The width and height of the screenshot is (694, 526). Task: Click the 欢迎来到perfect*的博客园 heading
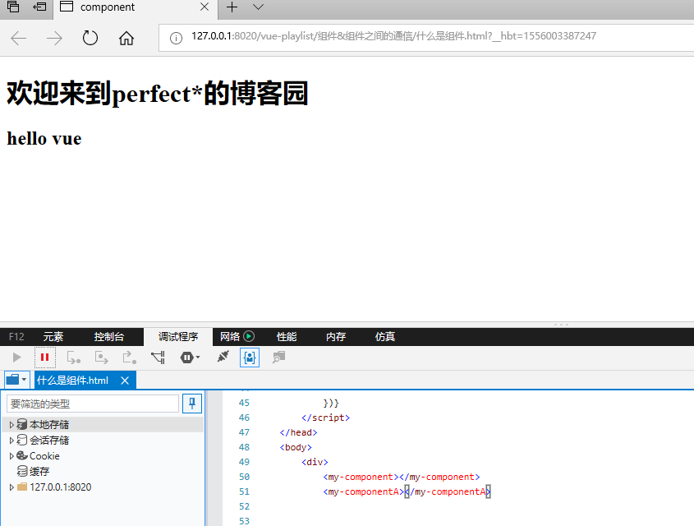[x=157, y=94]
